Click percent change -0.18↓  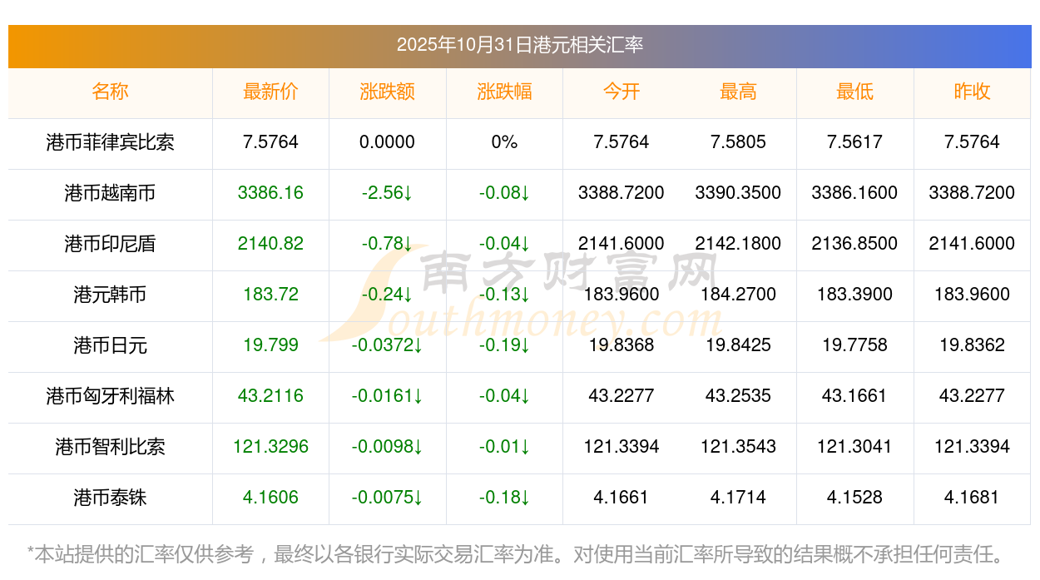click(x=504, y=498)
